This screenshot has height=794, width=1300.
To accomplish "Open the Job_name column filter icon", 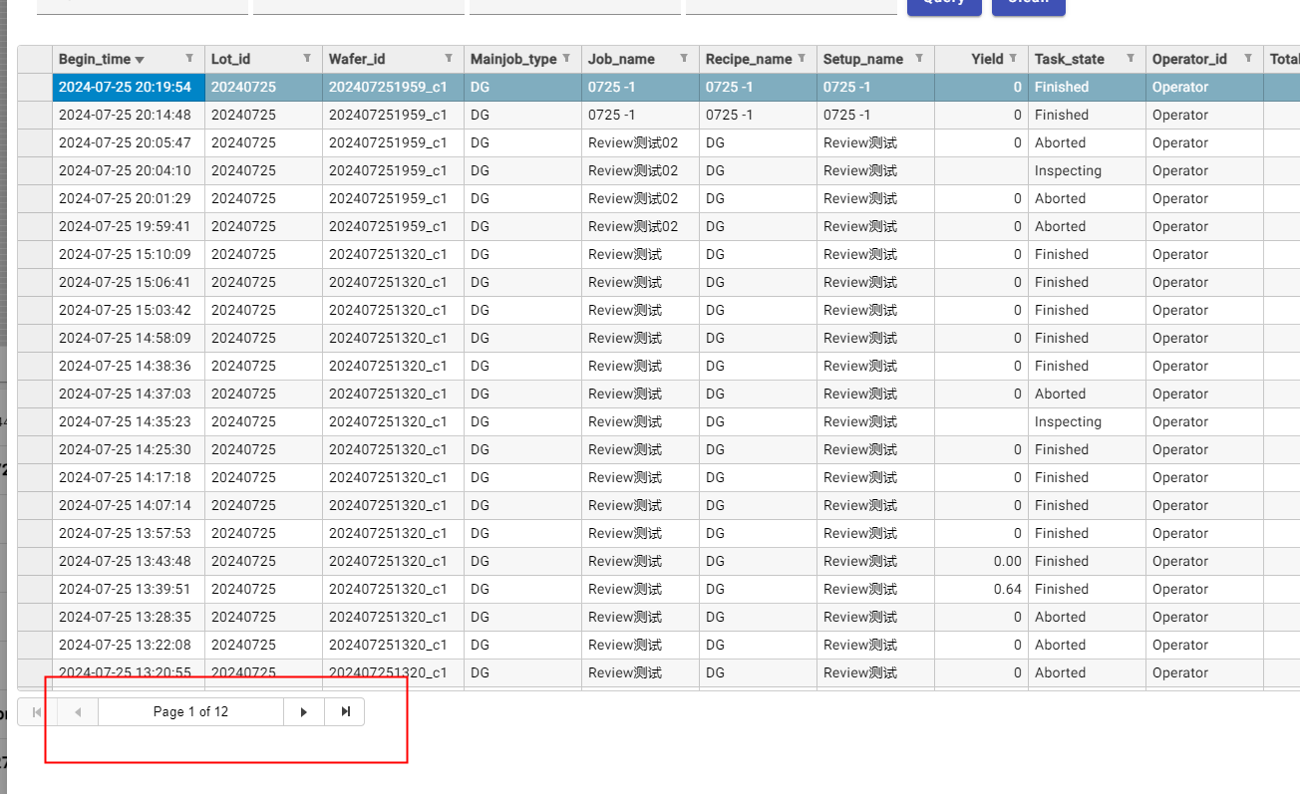I will pyautogui.click(x=684, y=59).
